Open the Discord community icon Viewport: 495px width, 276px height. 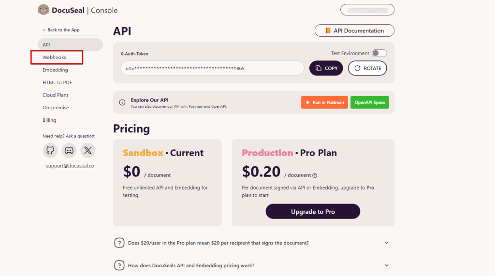(69, 150)
